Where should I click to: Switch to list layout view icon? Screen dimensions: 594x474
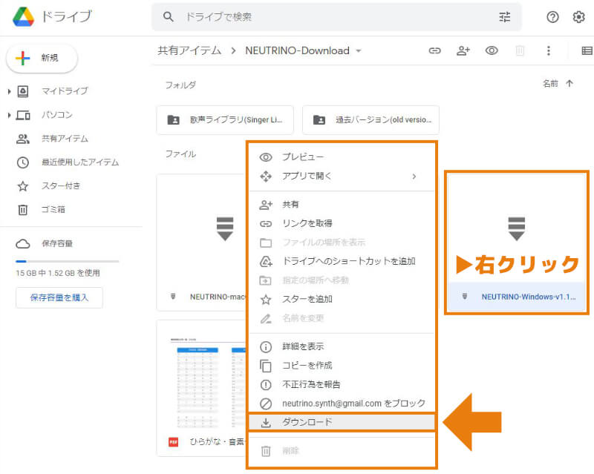[587, 50]
